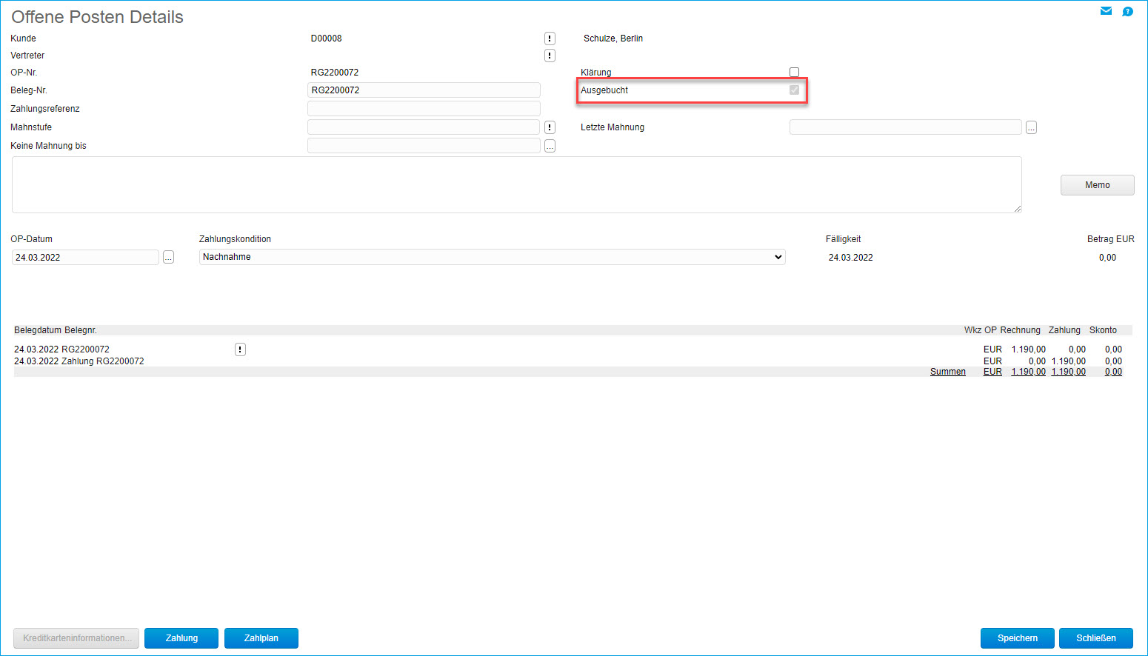Open the Zahlplan button

coord(261,638)
